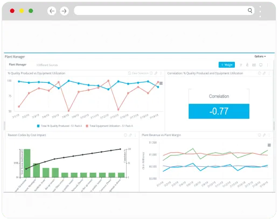Click the search magnifier in address bar
This screenshot has width=278, height=220.
click(x=250, y=10)
